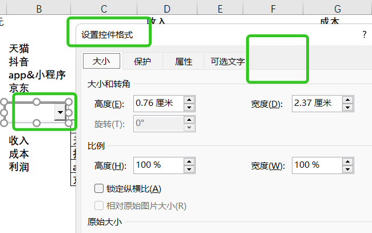Screen dimensions: 372x233
Task: Increase height in 大小和转角 with up arrow
Action: (189, 100)
